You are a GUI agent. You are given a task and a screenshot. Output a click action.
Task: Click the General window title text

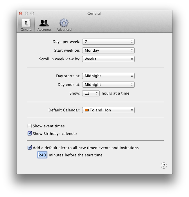click(x=94, y=13)
